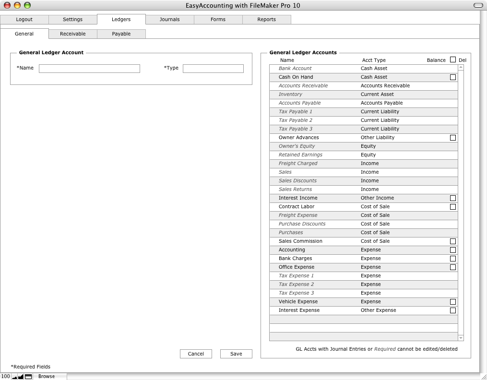Image resolution: width=487 pixels, height=380 pixels.
Task: Click the Purchase Discounts account name
Action: coord(302,224)
